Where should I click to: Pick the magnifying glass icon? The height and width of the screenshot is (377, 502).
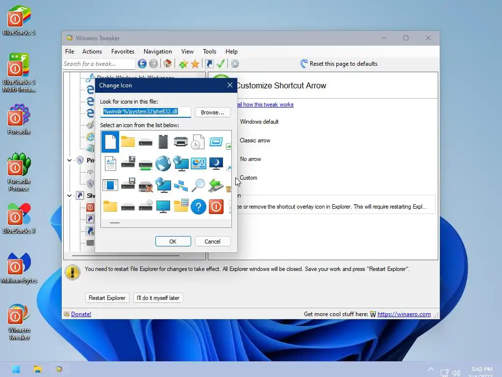pyautogui.click(x=198, y=185)
